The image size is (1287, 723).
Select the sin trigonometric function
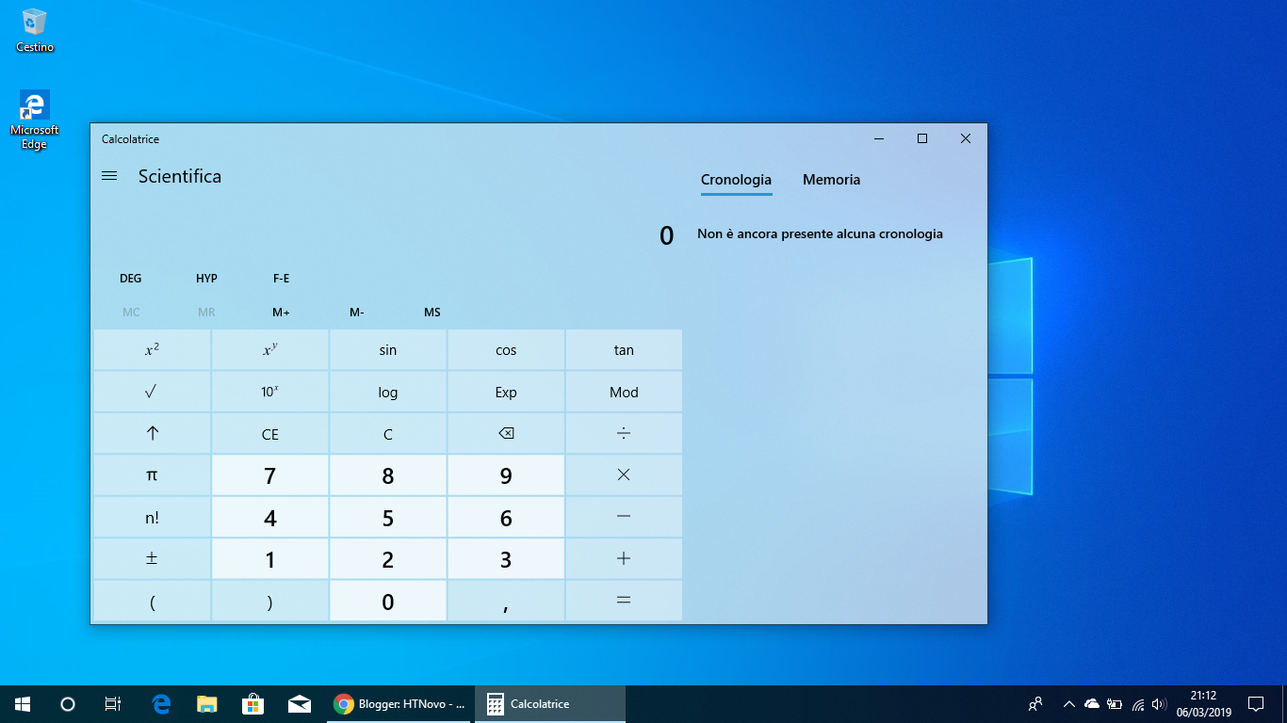click(387, 349)
